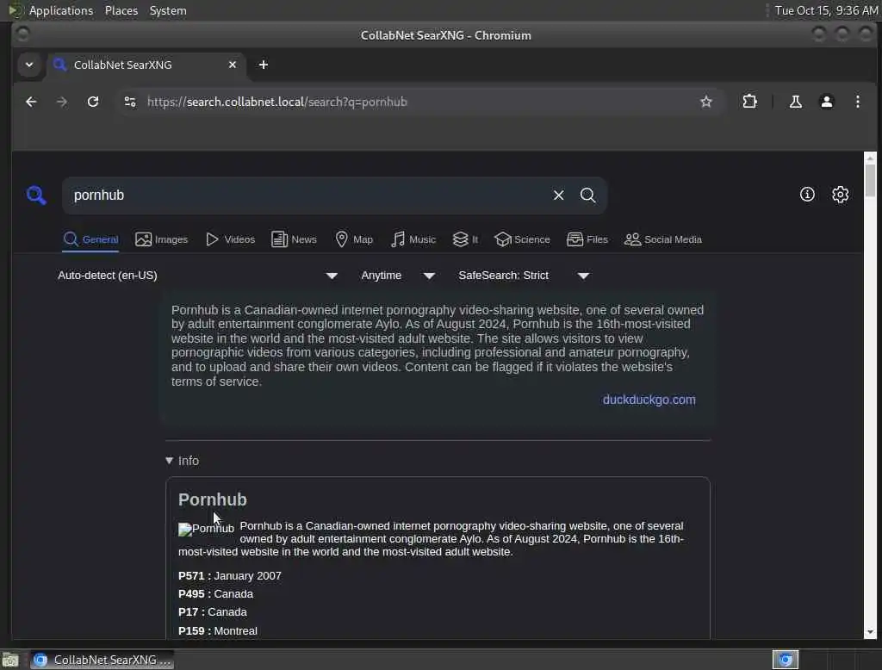Open a new browser tab

click(264, 65)
